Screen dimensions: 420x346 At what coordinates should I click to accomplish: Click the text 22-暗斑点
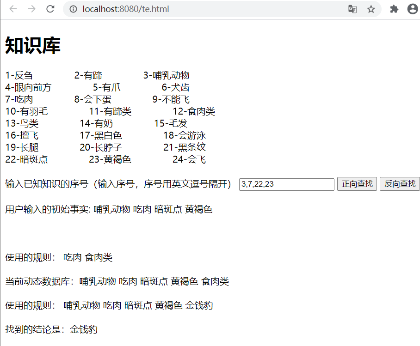click(x=26, y=160)
